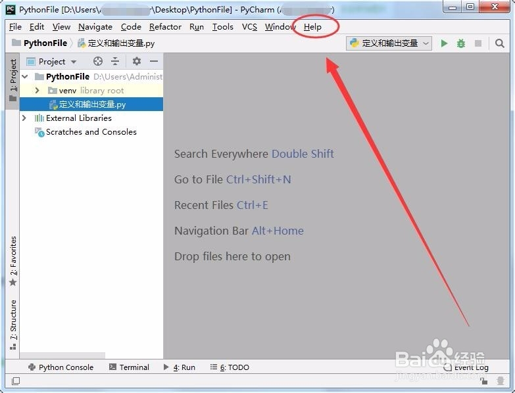Open the 4: Run tool window
The height and width of the screenshot is (393, 515).
click(180, 367)
